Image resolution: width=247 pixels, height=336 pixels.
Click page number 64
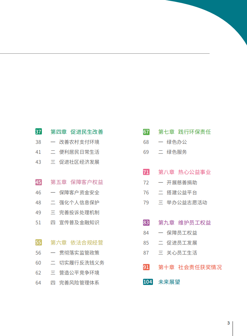click(38, 283)
